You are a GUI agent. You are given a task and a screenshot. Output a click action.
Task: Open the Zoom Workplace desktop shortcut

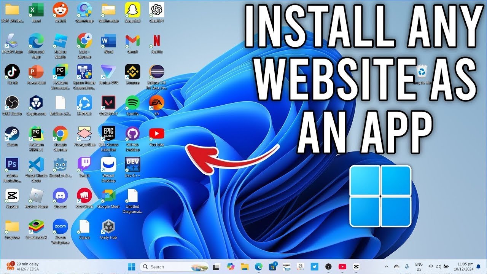pos(60,231)
